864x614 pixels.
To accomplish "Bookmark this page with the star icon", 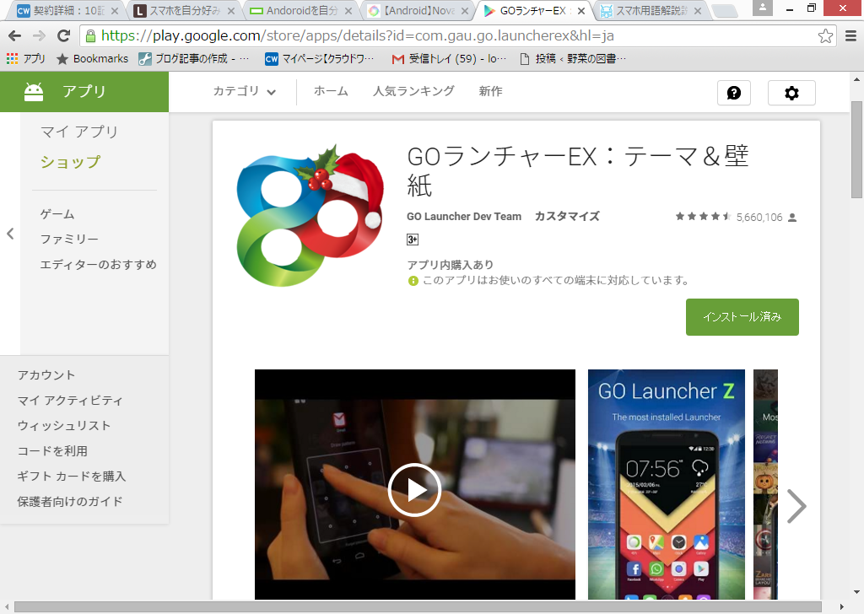I will click(x=825, y=36).
